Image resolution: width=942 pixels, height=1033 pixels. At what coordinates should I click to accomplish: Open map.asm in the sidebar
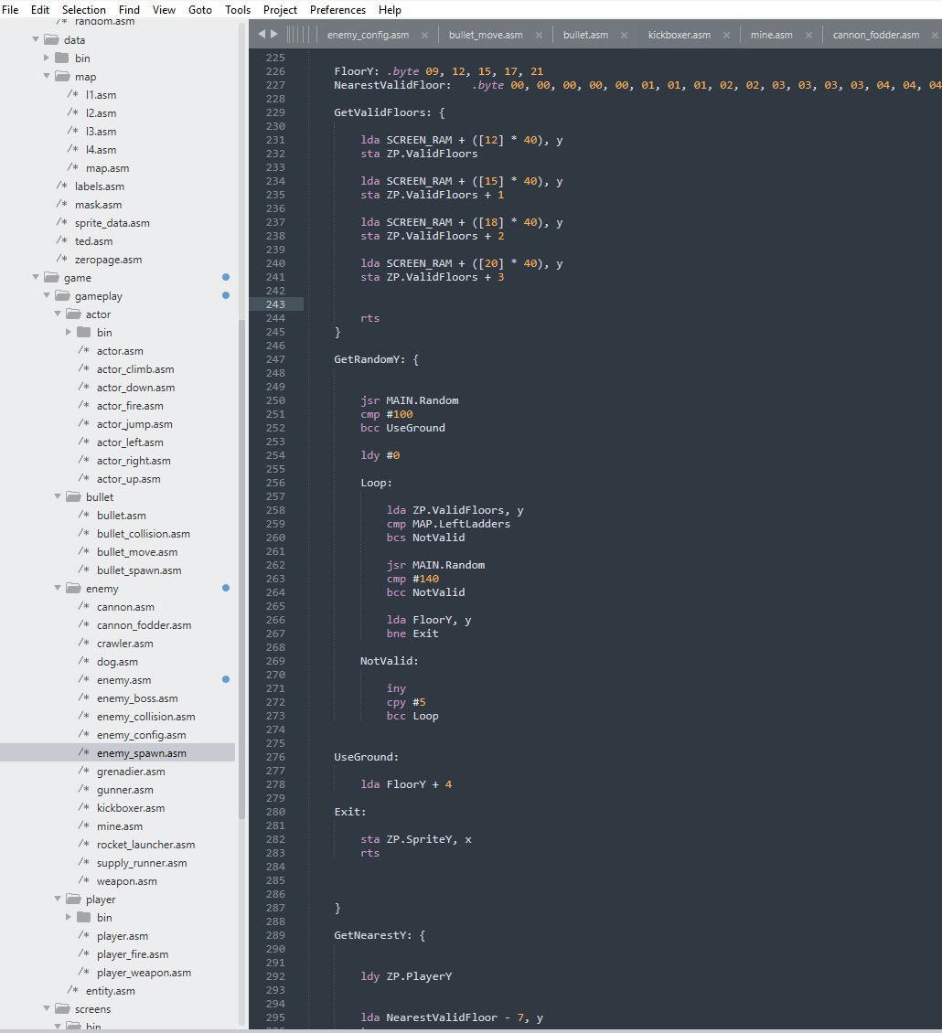107,168
